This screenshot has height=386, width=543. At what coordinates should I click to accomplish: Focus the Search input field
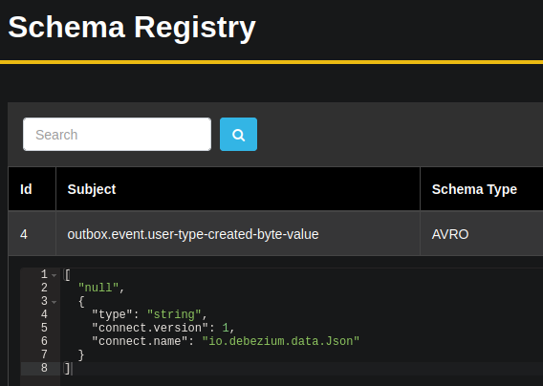117,135
